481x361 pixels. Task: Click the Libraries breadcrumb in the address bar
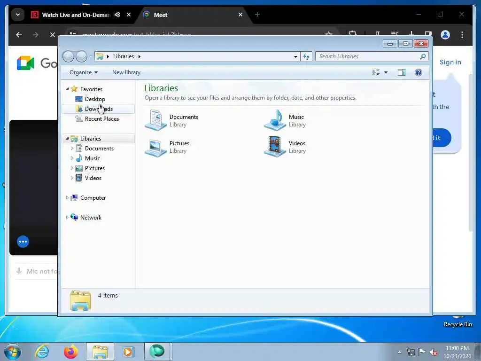[x=124, y=56]
